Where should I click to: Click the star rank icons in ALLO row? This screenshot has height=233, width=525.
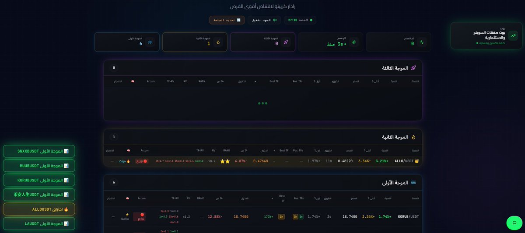point(225,161)
